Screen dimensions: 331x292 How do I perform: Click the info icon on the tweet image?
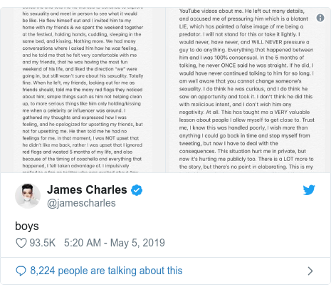pos(320,18)
